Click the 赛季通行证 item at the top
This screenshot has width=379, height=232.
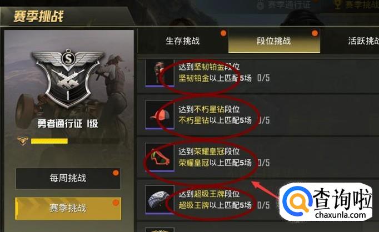(x=284, y=5)
